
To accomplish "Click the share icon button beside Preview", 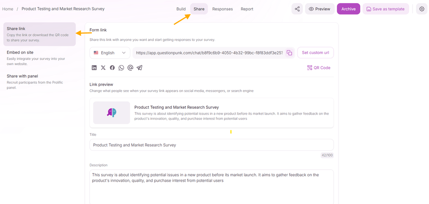I will (x=297, y=9).
